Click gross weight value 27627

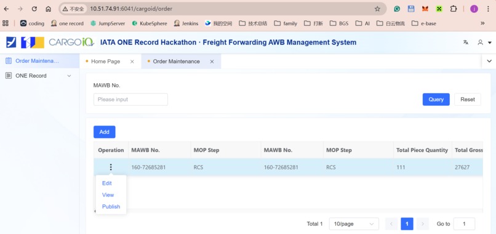[x=462, y=167]
